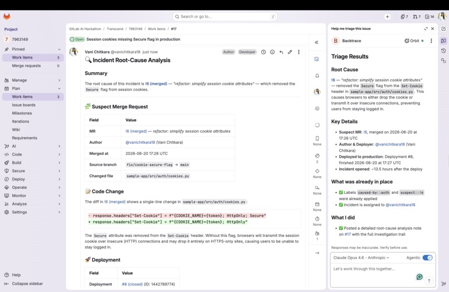This screenshot has height=292, width=449.
Task: Click the participants icon showing 1
Action: (317, 233)
